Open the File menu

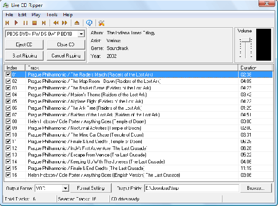[9, 15]
